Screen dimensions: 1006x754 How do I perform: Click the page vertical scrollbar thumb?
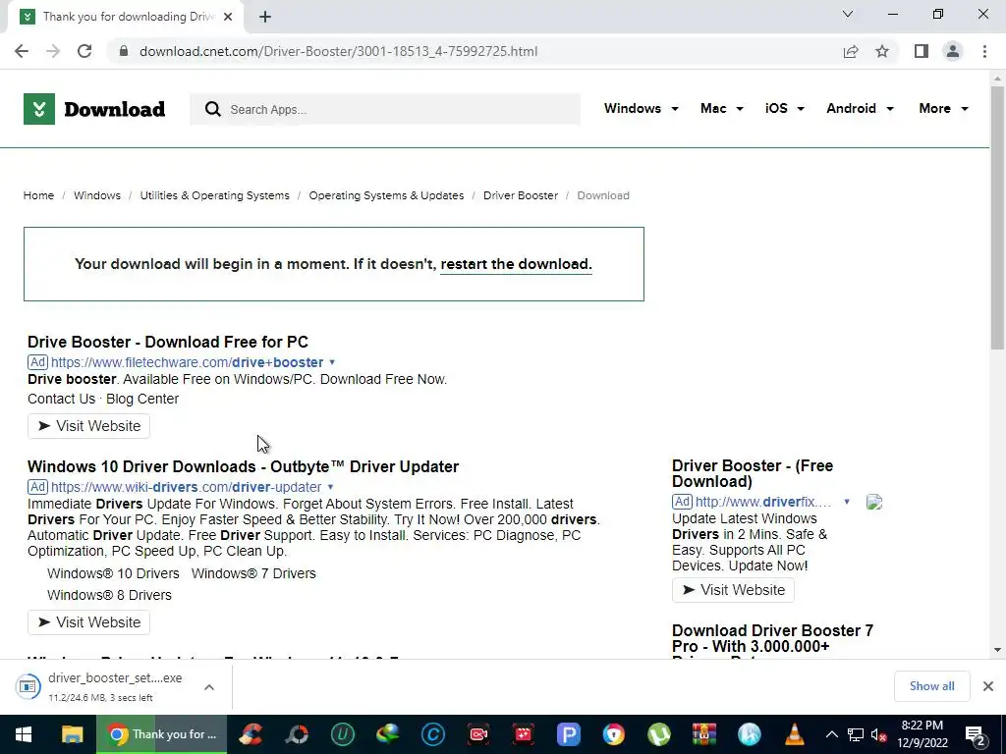point(997,218)
